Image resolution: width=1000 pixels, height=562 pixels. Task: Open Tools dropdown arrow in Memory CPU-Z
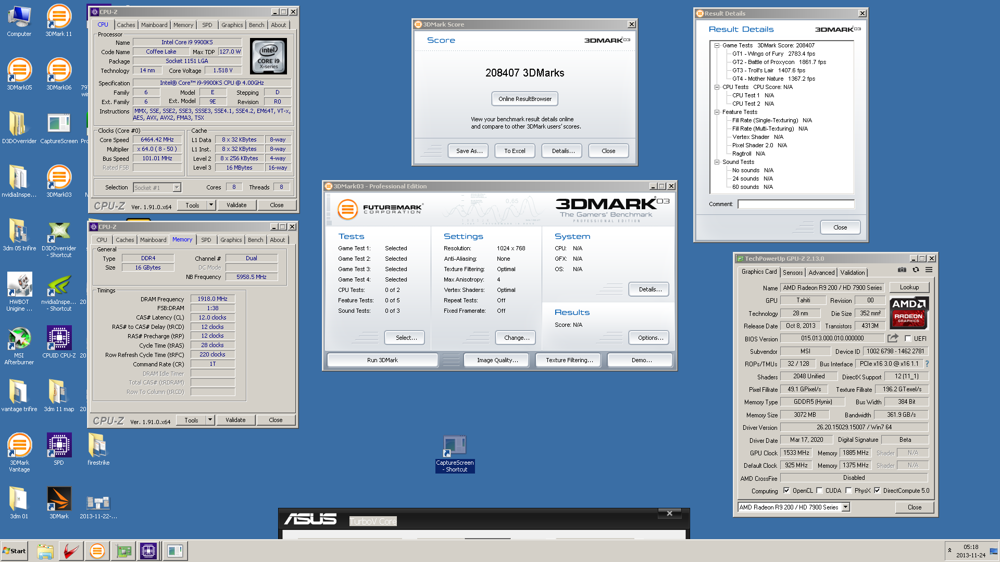(210, 420)
